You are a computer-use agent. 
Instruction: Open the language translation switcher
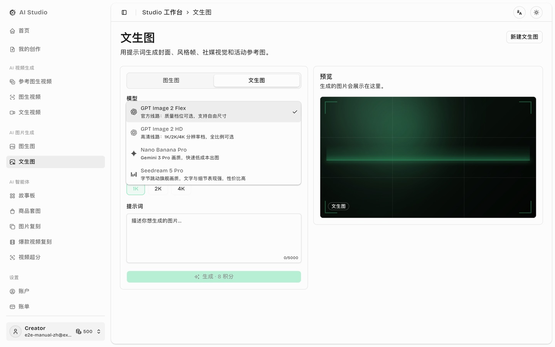[x=520, y=12]
